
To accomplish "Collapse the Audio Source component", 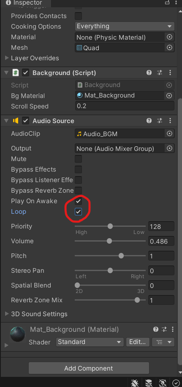I will coord(6,121).
